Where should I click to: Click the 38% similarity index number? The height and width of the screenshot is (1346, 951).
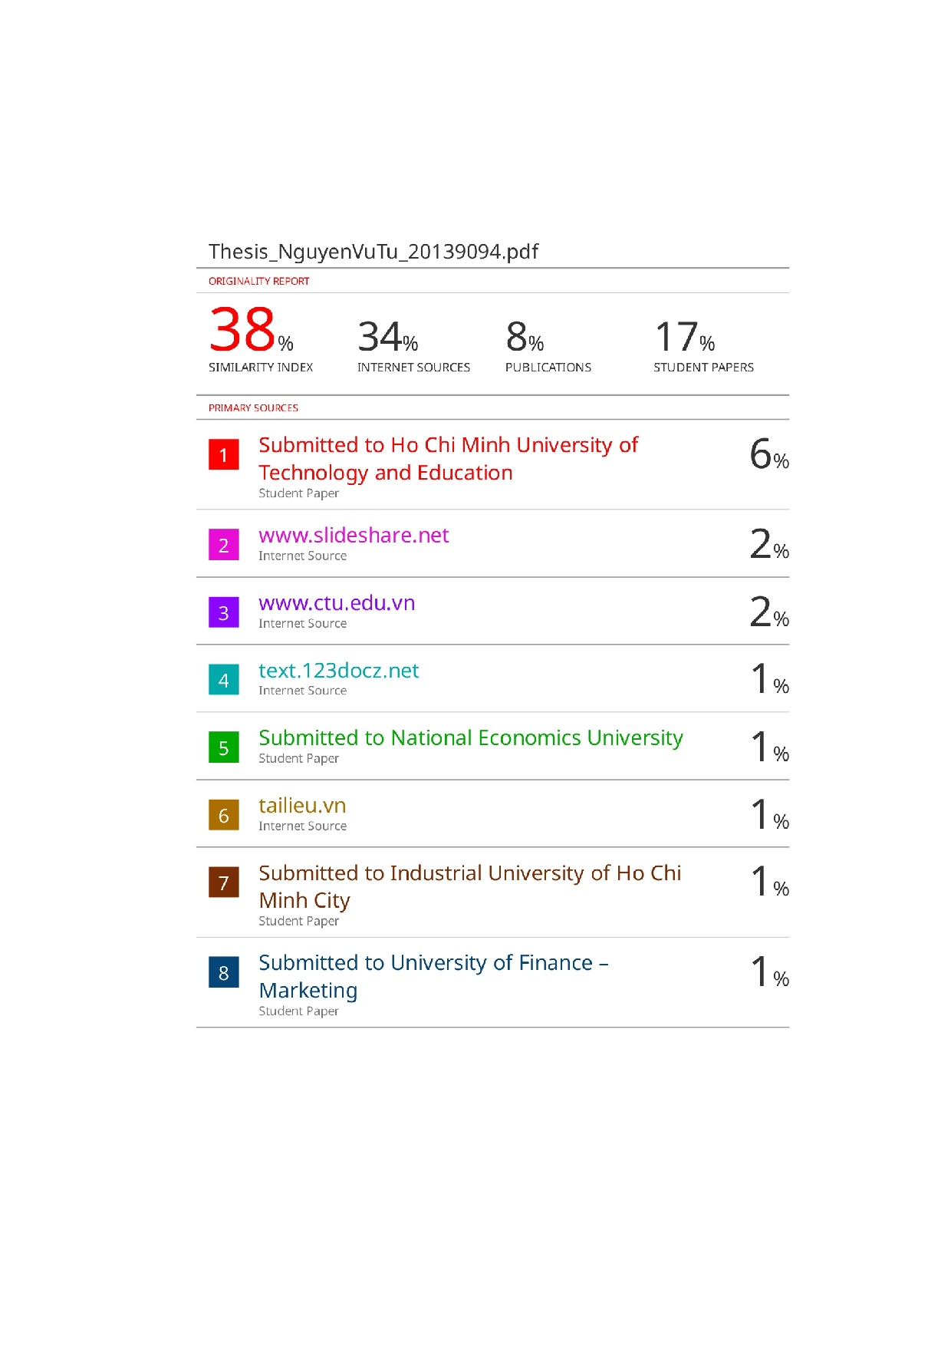250,330
